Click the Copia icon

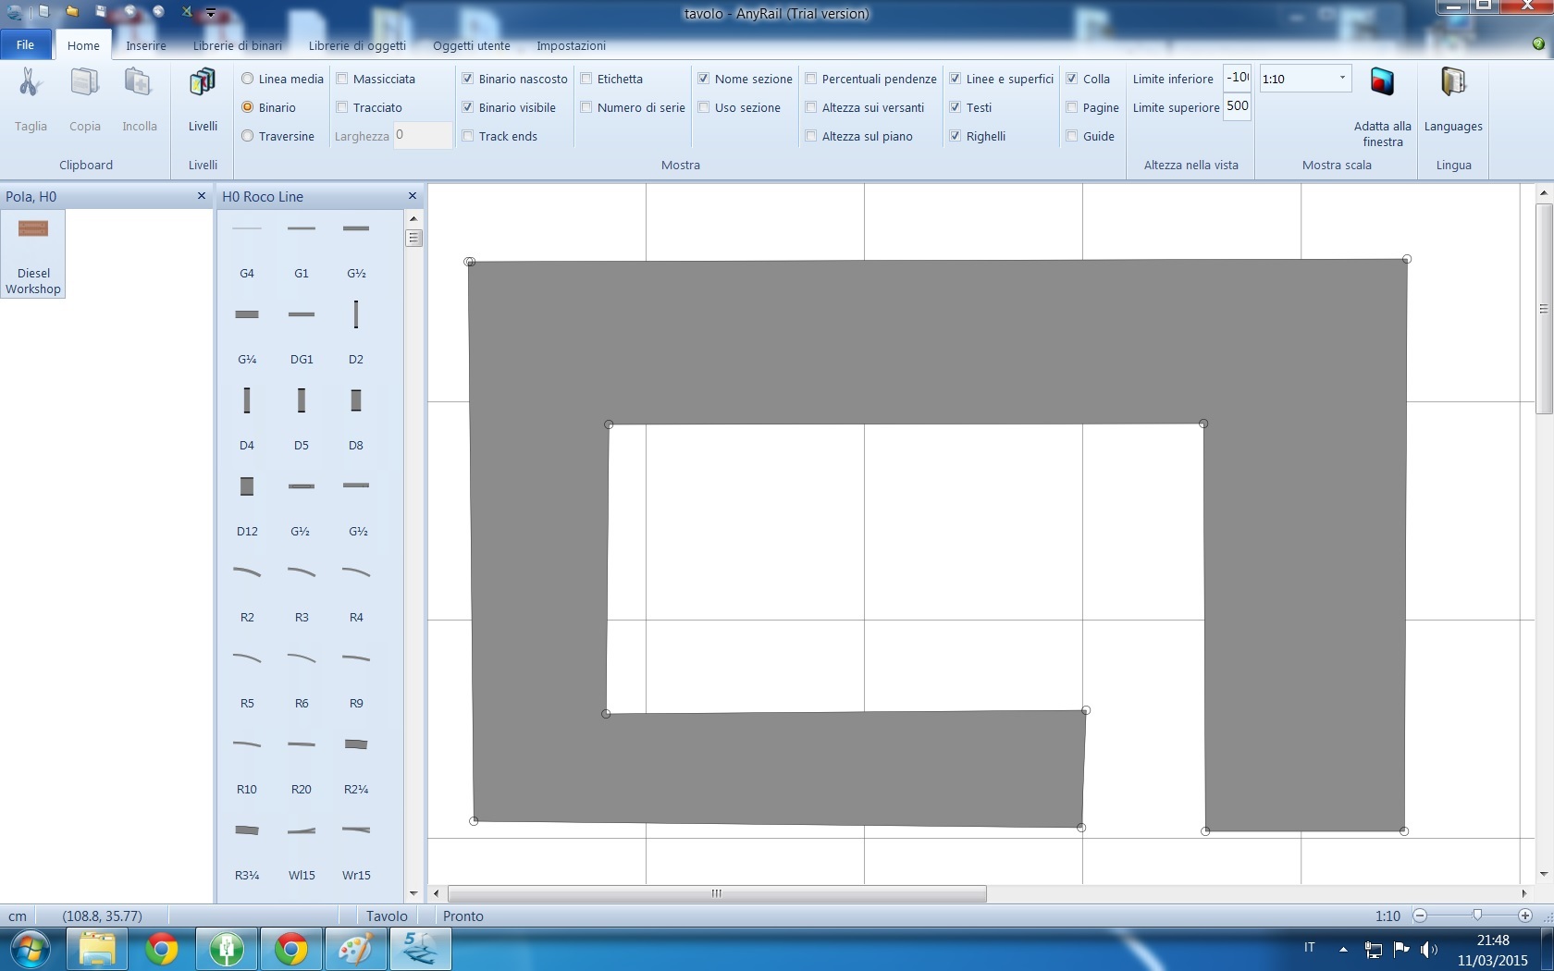click(x=84, y=83)
